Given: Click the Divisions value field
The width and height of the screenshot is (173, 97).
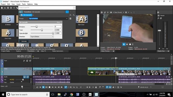Looking at the screenshot, I should pyautogui.click(x=58, y=27).
